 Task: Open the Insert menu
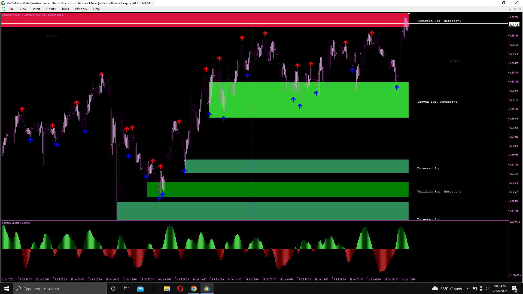click(36, 9)
